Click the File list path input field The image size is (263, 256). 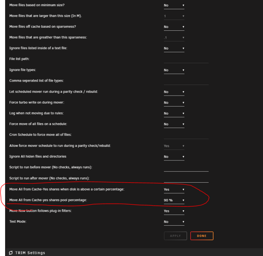click(186, 59)
